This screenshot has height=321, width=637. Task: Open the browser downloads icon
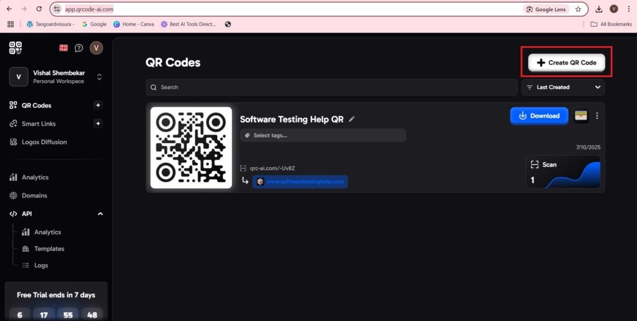tap(599, 9)
